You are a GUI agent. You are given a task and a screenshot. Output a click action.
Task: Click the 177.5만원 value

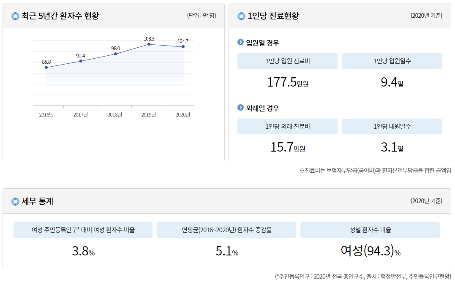tap(288, 82)
